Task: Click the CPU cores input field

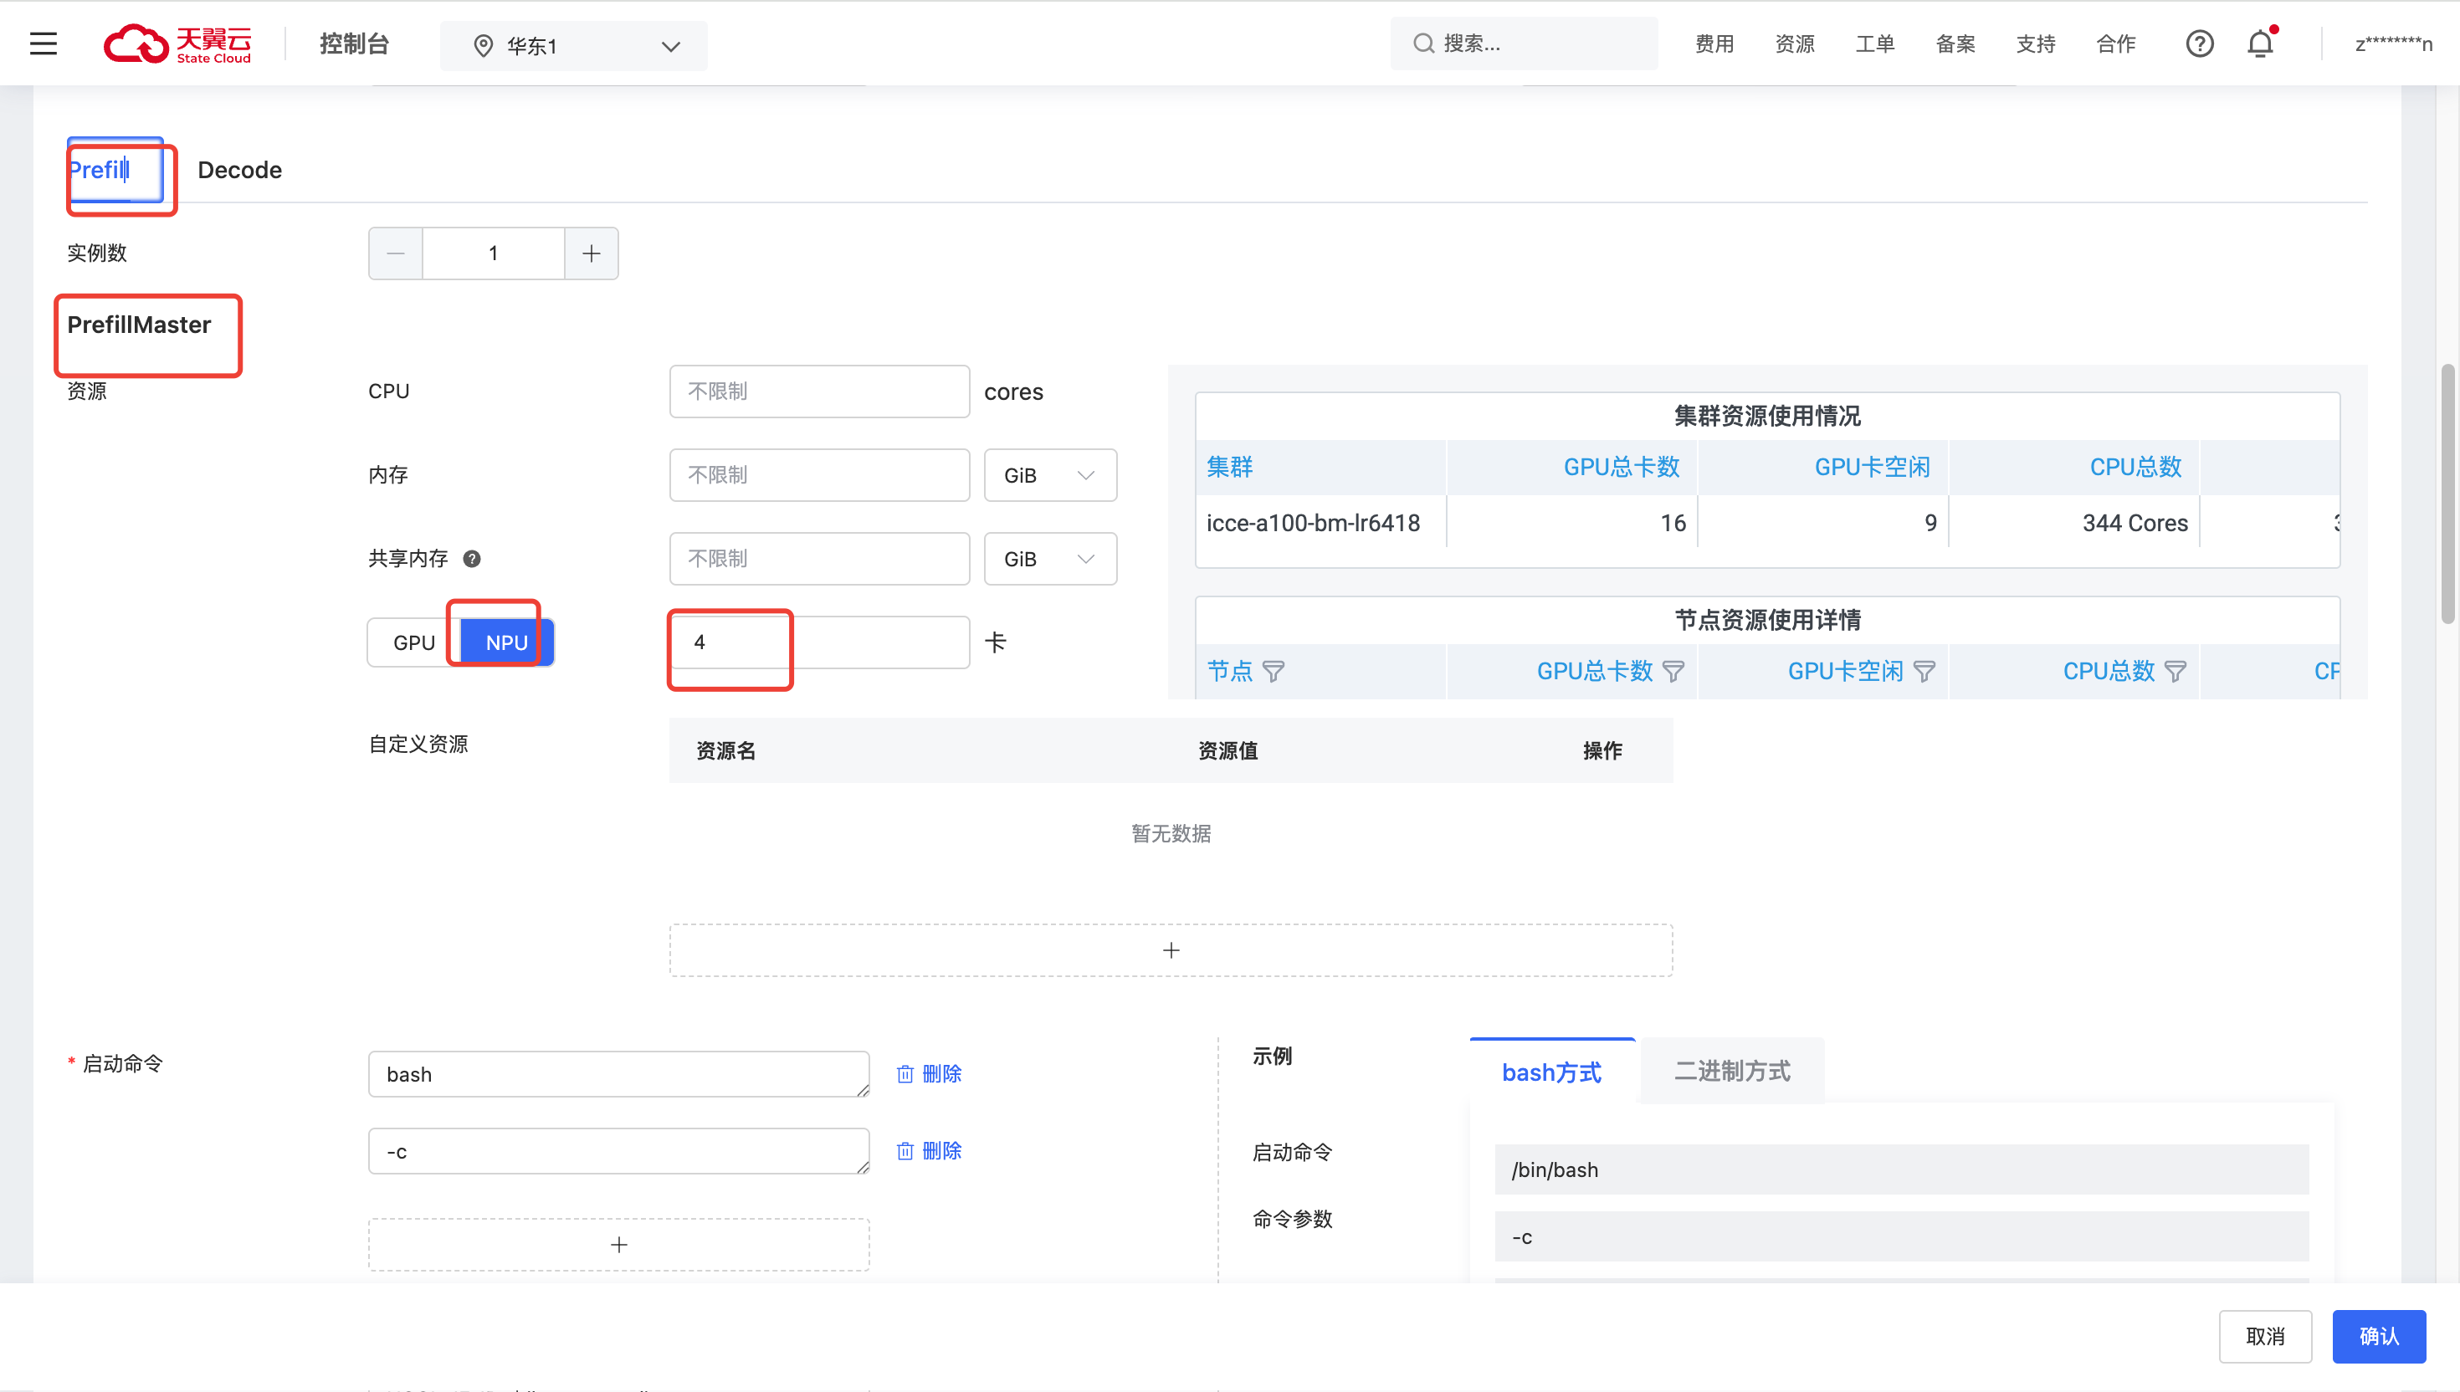Action: pyautogui.click(x=819, y=392)
